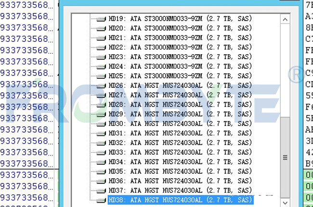
Task: Click the drive icon beside HD22
Action: [x=101, y=48]
